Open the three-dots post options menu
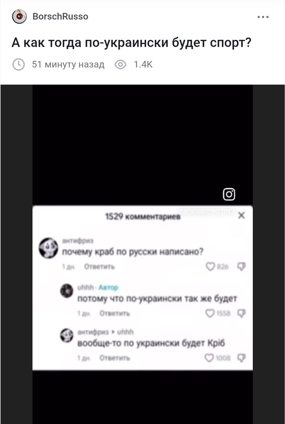This screenshot has width=285, height=424. (263, 17)
